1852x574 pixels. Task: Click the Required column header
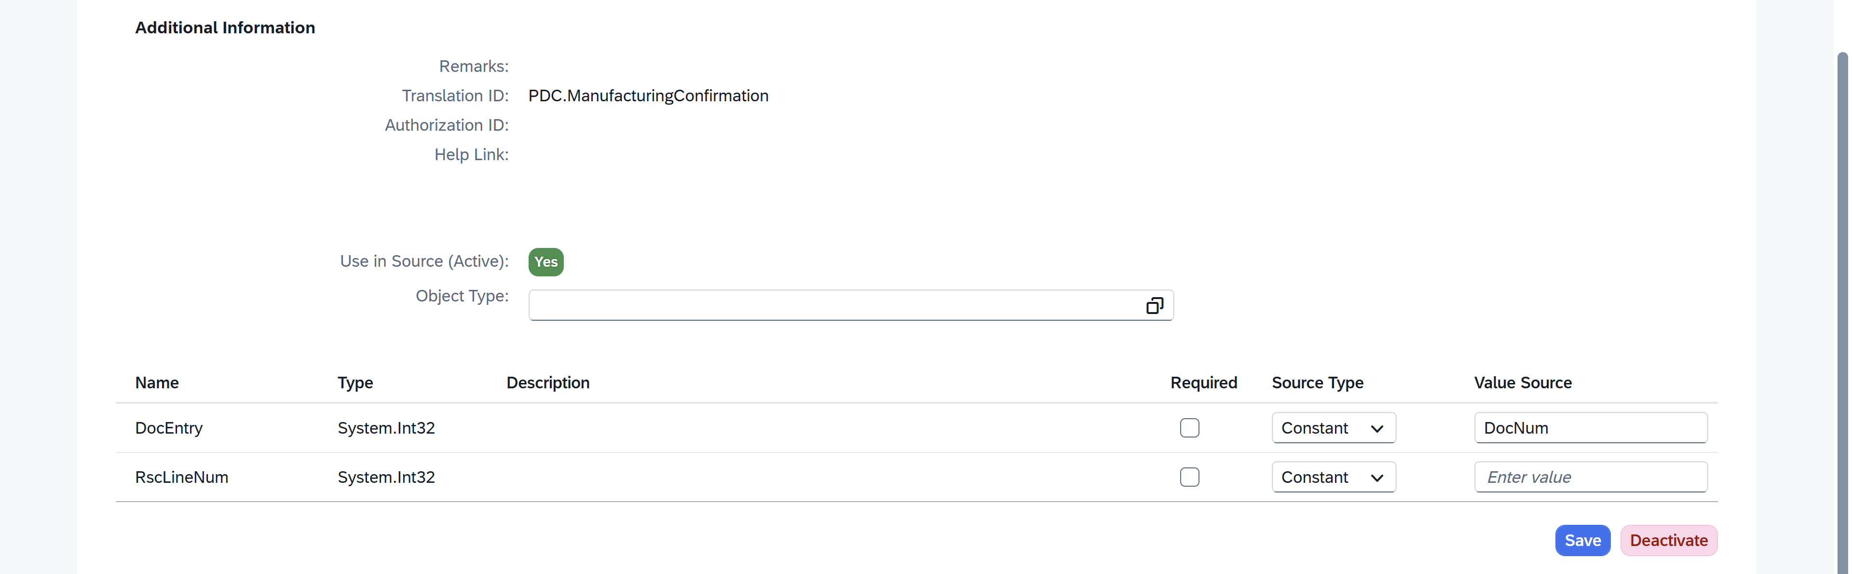(1203, 383)
